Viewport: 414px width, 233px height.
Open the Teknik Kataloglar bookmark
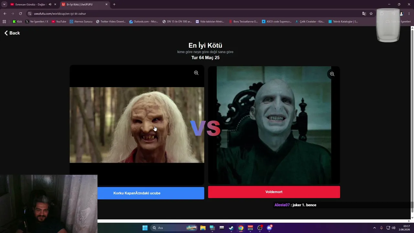pos(343,22)
